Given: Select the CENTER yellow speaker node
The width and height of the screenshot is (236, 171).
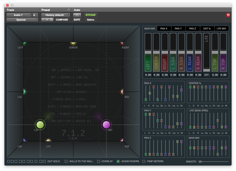Looking at the screenshot, I should (x=73, y=43).
